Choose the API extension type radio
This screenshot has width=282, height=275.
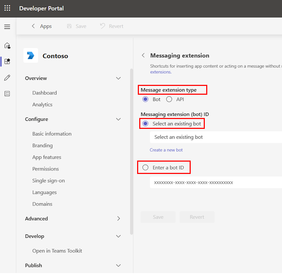coord(169,99)
